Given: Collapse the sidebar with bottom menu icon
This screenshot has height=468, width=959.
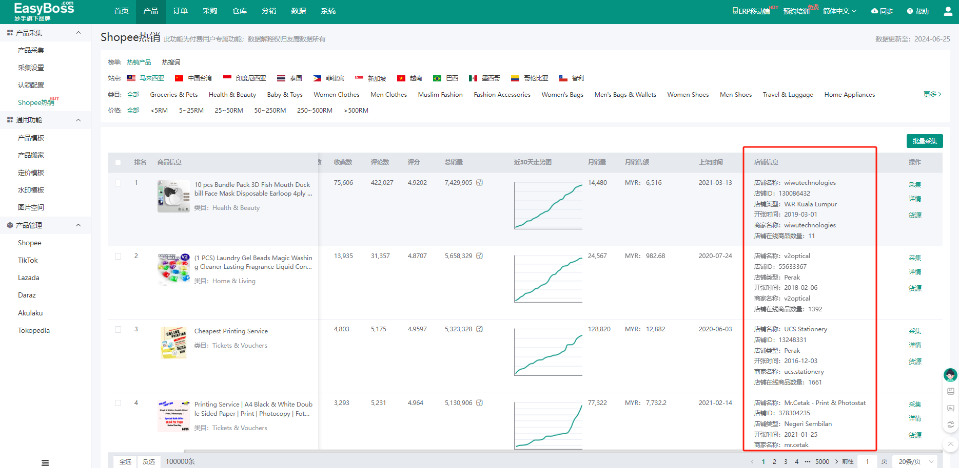Looking at the screenshot, I should 45,462.
